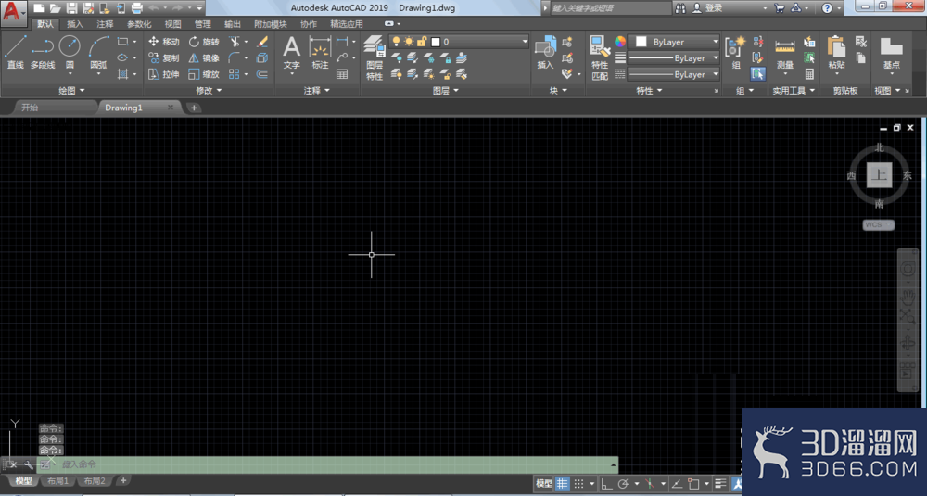Screen dimensions: 927x496
Task: Toggle lineweight display in the status bar
Action: pos(720,484)
